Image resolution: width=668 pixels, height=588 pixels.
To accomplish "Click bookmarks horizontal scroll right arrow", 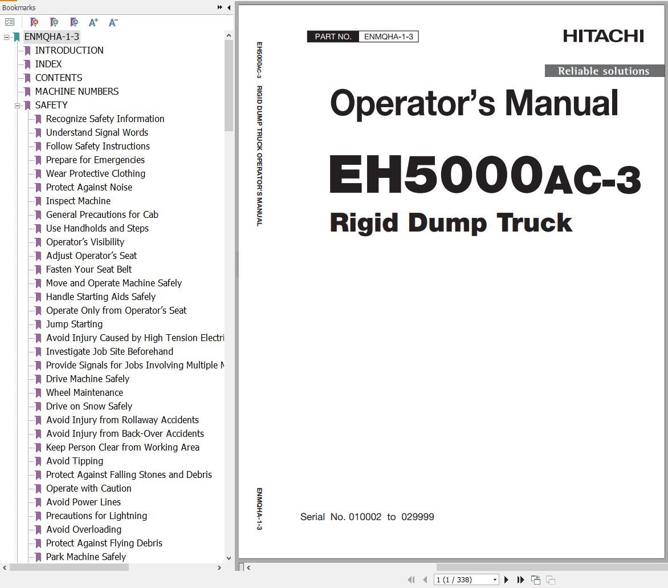I will (x=219, y=567).
